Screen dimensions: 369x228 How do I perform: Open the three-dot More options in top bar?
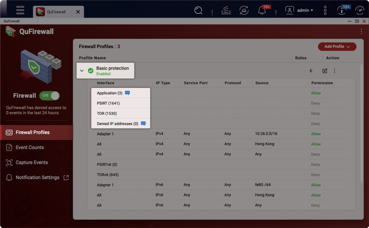(x=325, y=10)
